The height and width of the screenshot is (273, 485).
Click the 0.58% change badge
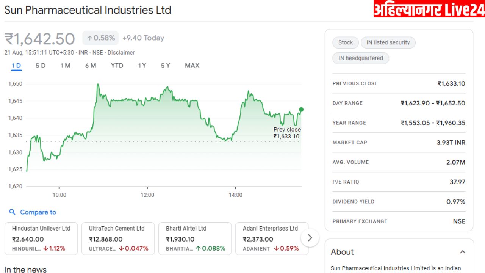(101, 38)
